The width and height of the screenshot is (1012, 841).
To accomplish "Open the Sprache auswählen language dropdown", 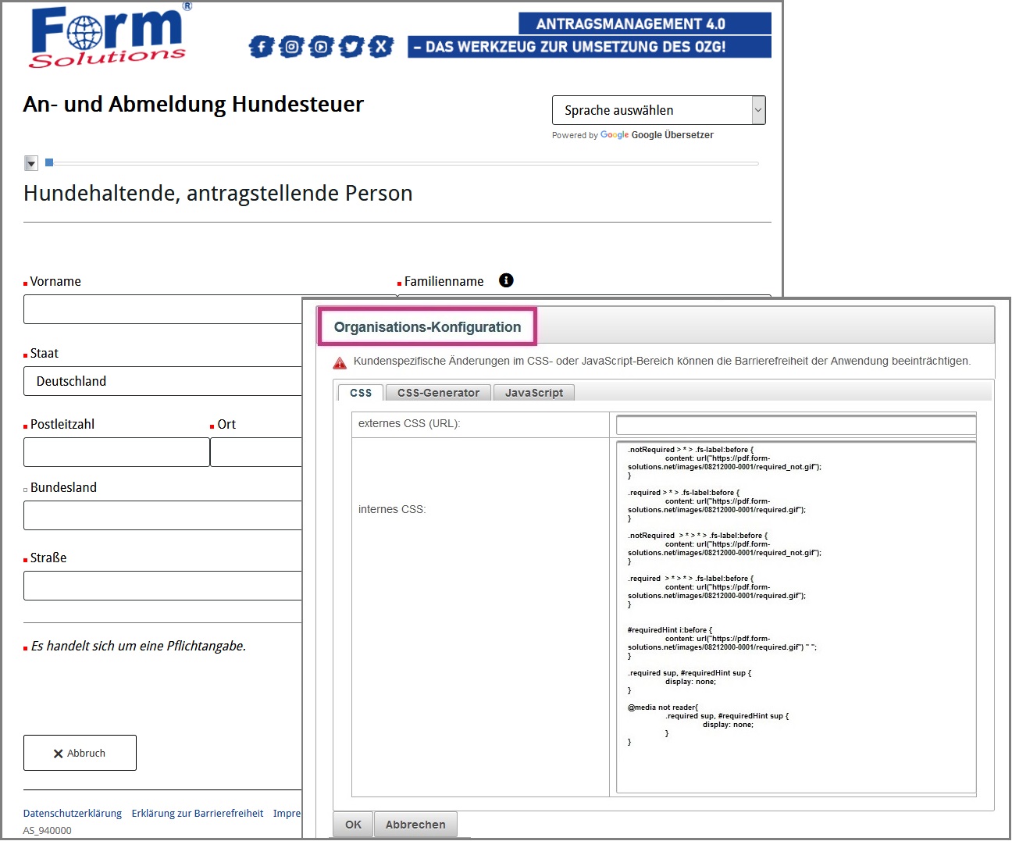I will [x=657, y=110].
